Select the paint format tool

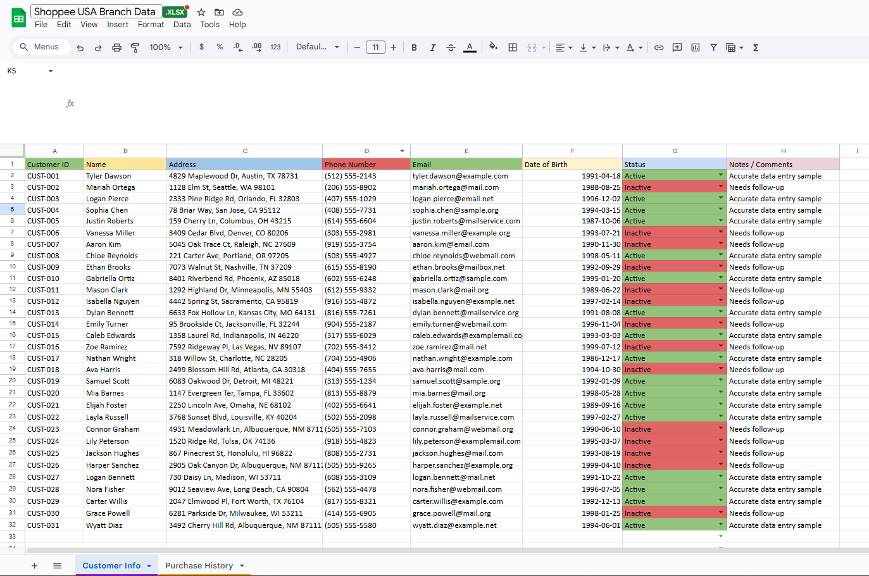click(135, 47)
